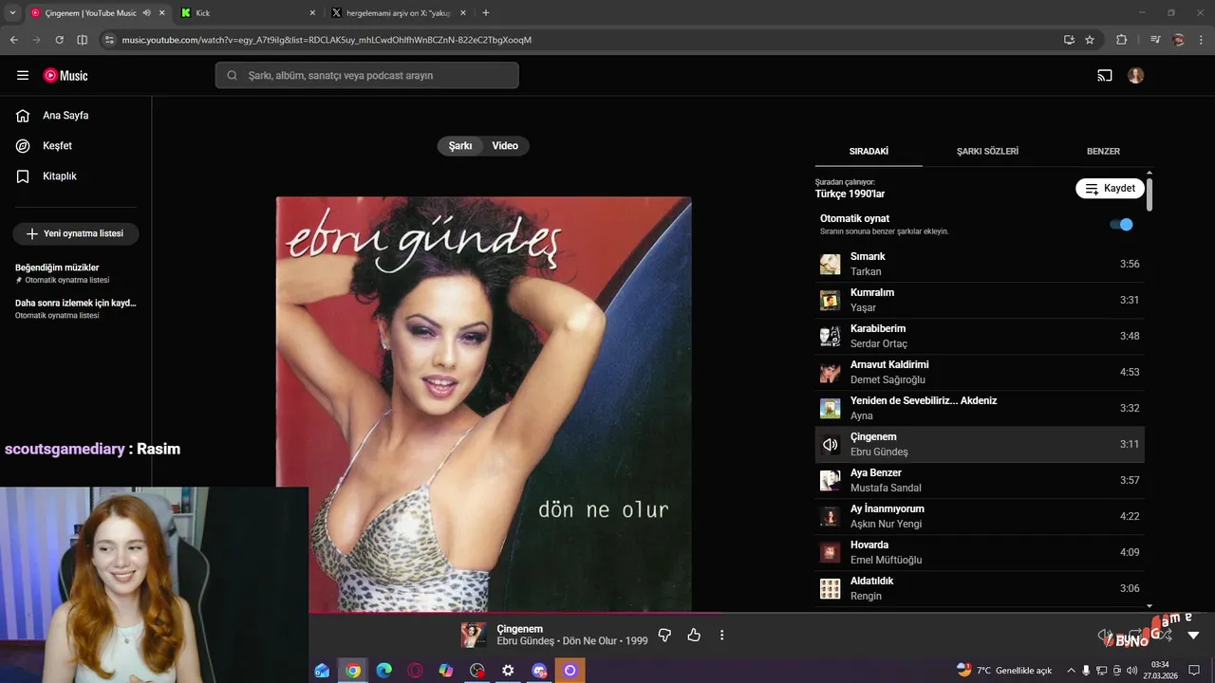Open the Chrome profile avatar
Image resolution: width=1215 pixels, height=683 pixels.
[x=1178, y=40]
